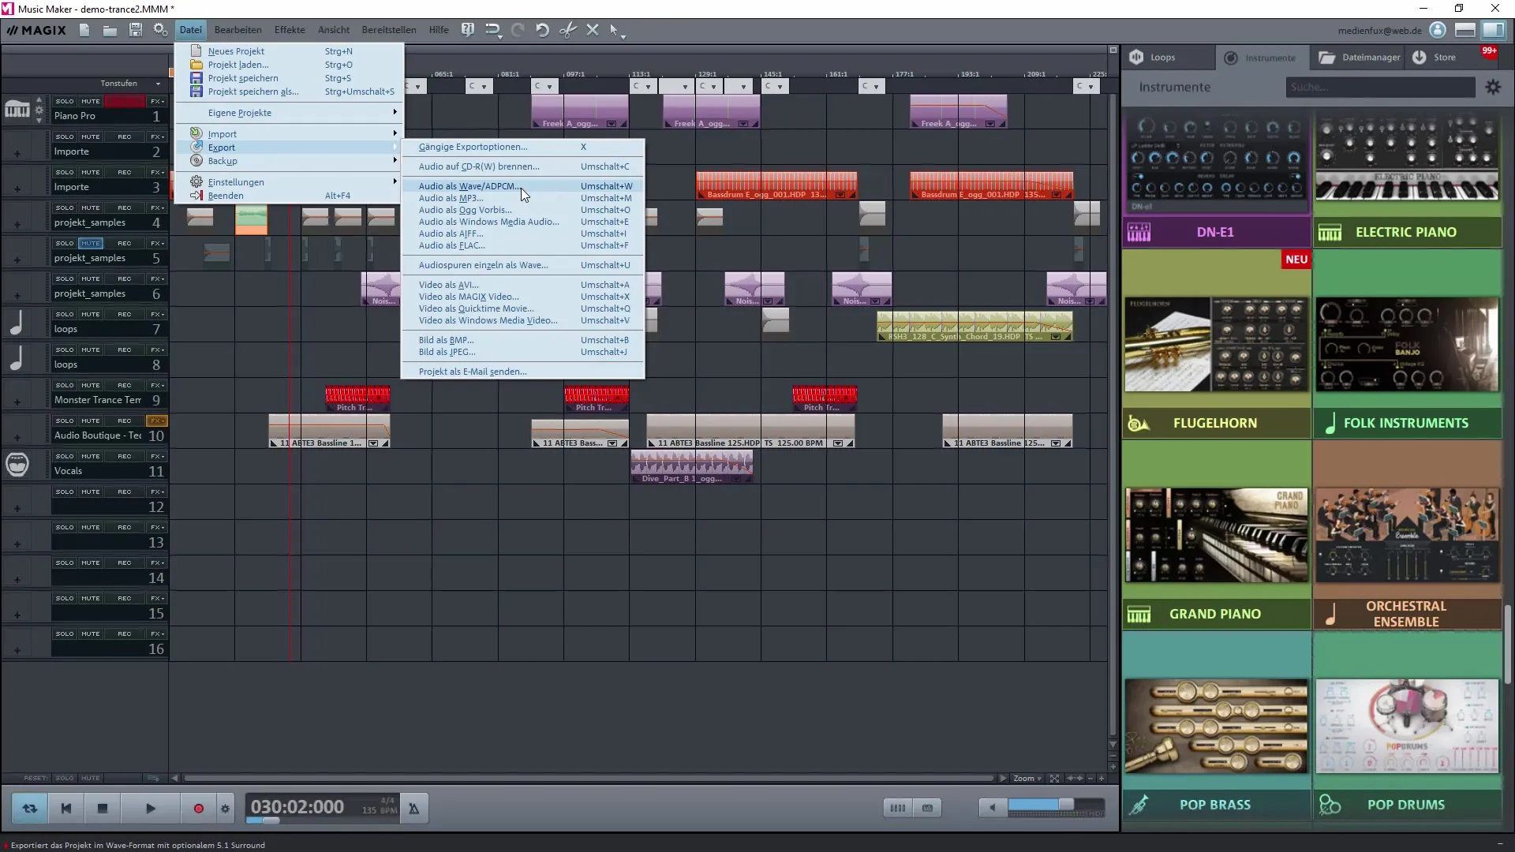Screen dimensions: 1515x852
Task: Open the Effekte menu
Action: (x=290, y=30)
